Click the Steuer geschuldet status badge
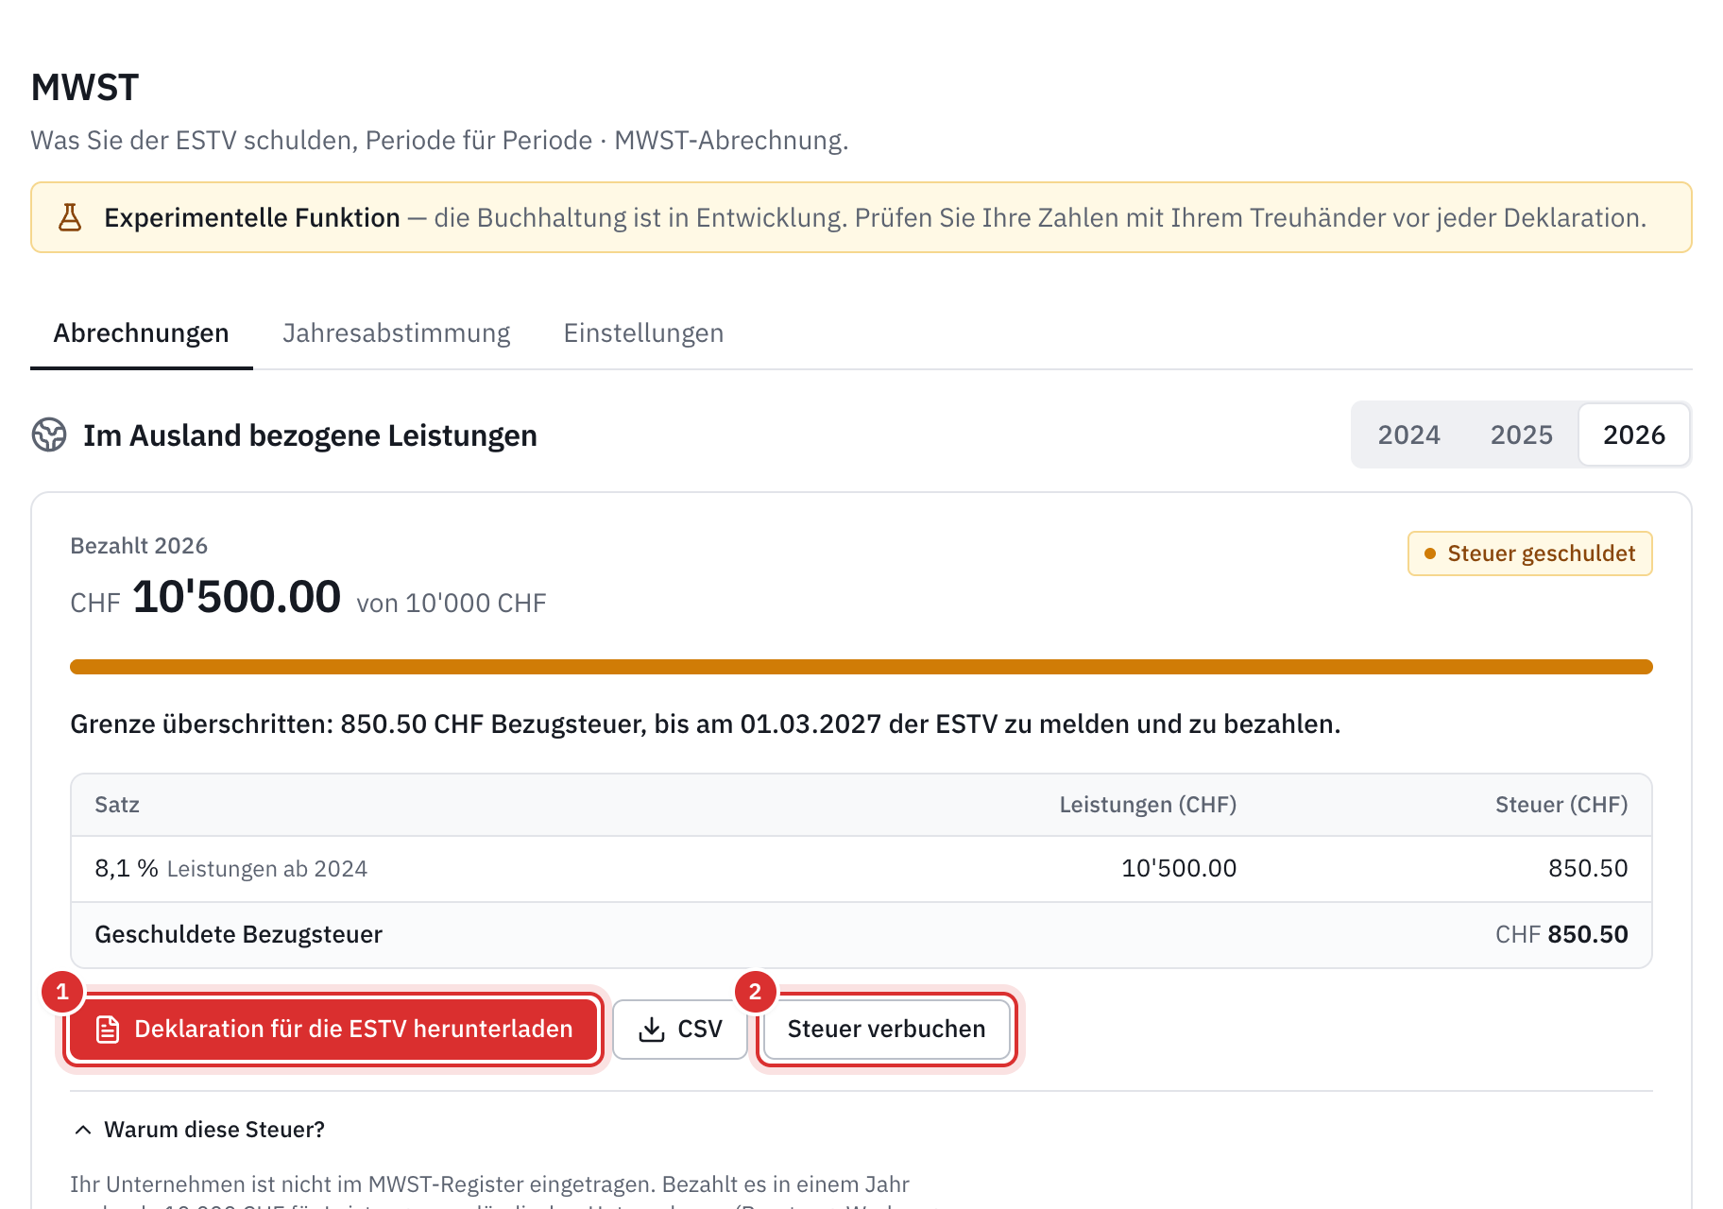 (x=1529, y=553)
